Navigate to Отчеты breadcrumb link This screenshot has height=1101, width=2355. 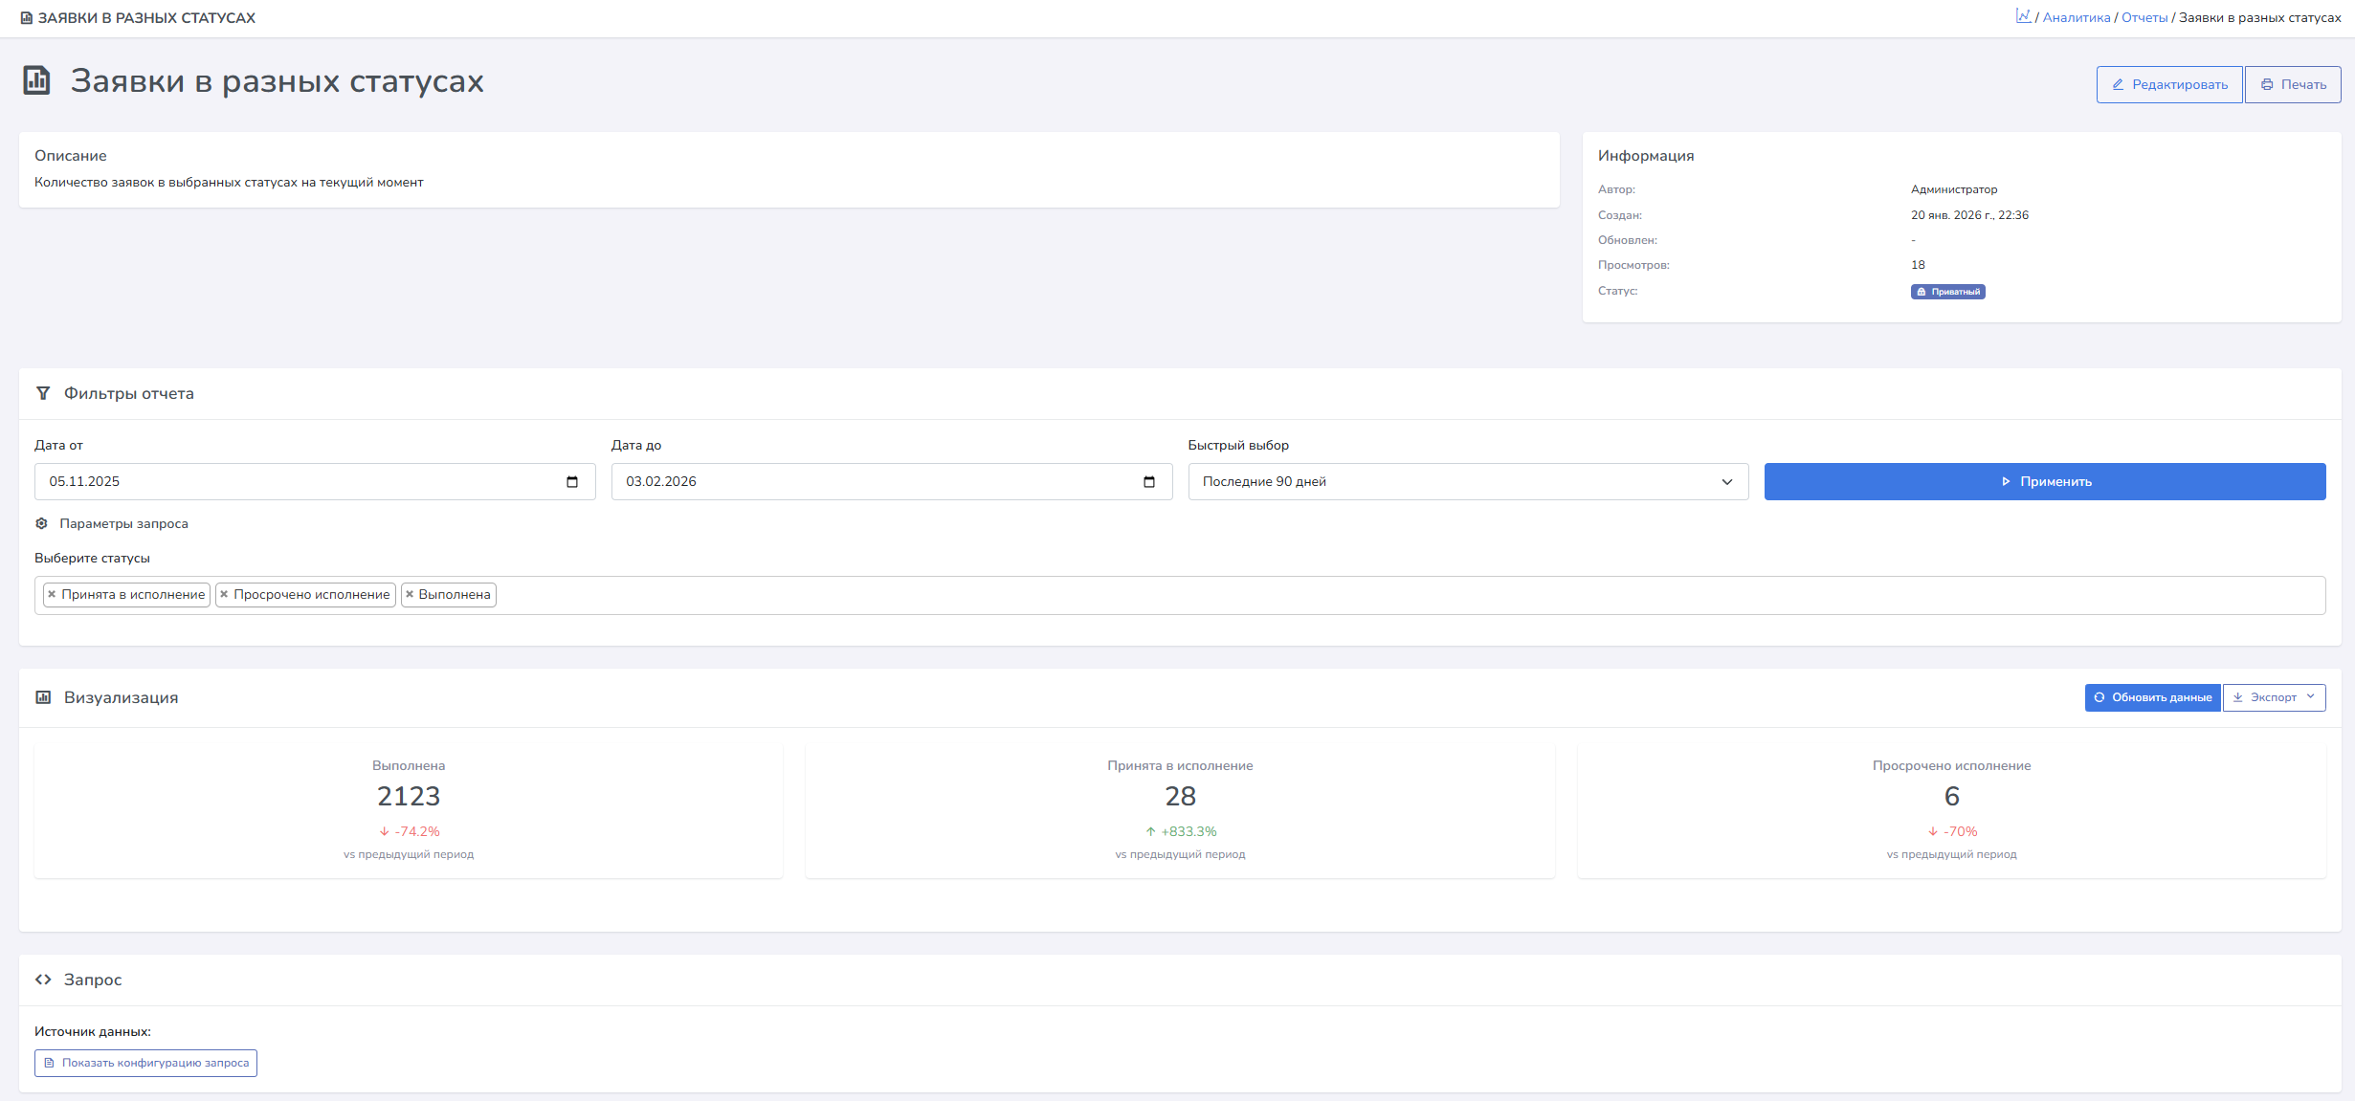point(2144,18)
